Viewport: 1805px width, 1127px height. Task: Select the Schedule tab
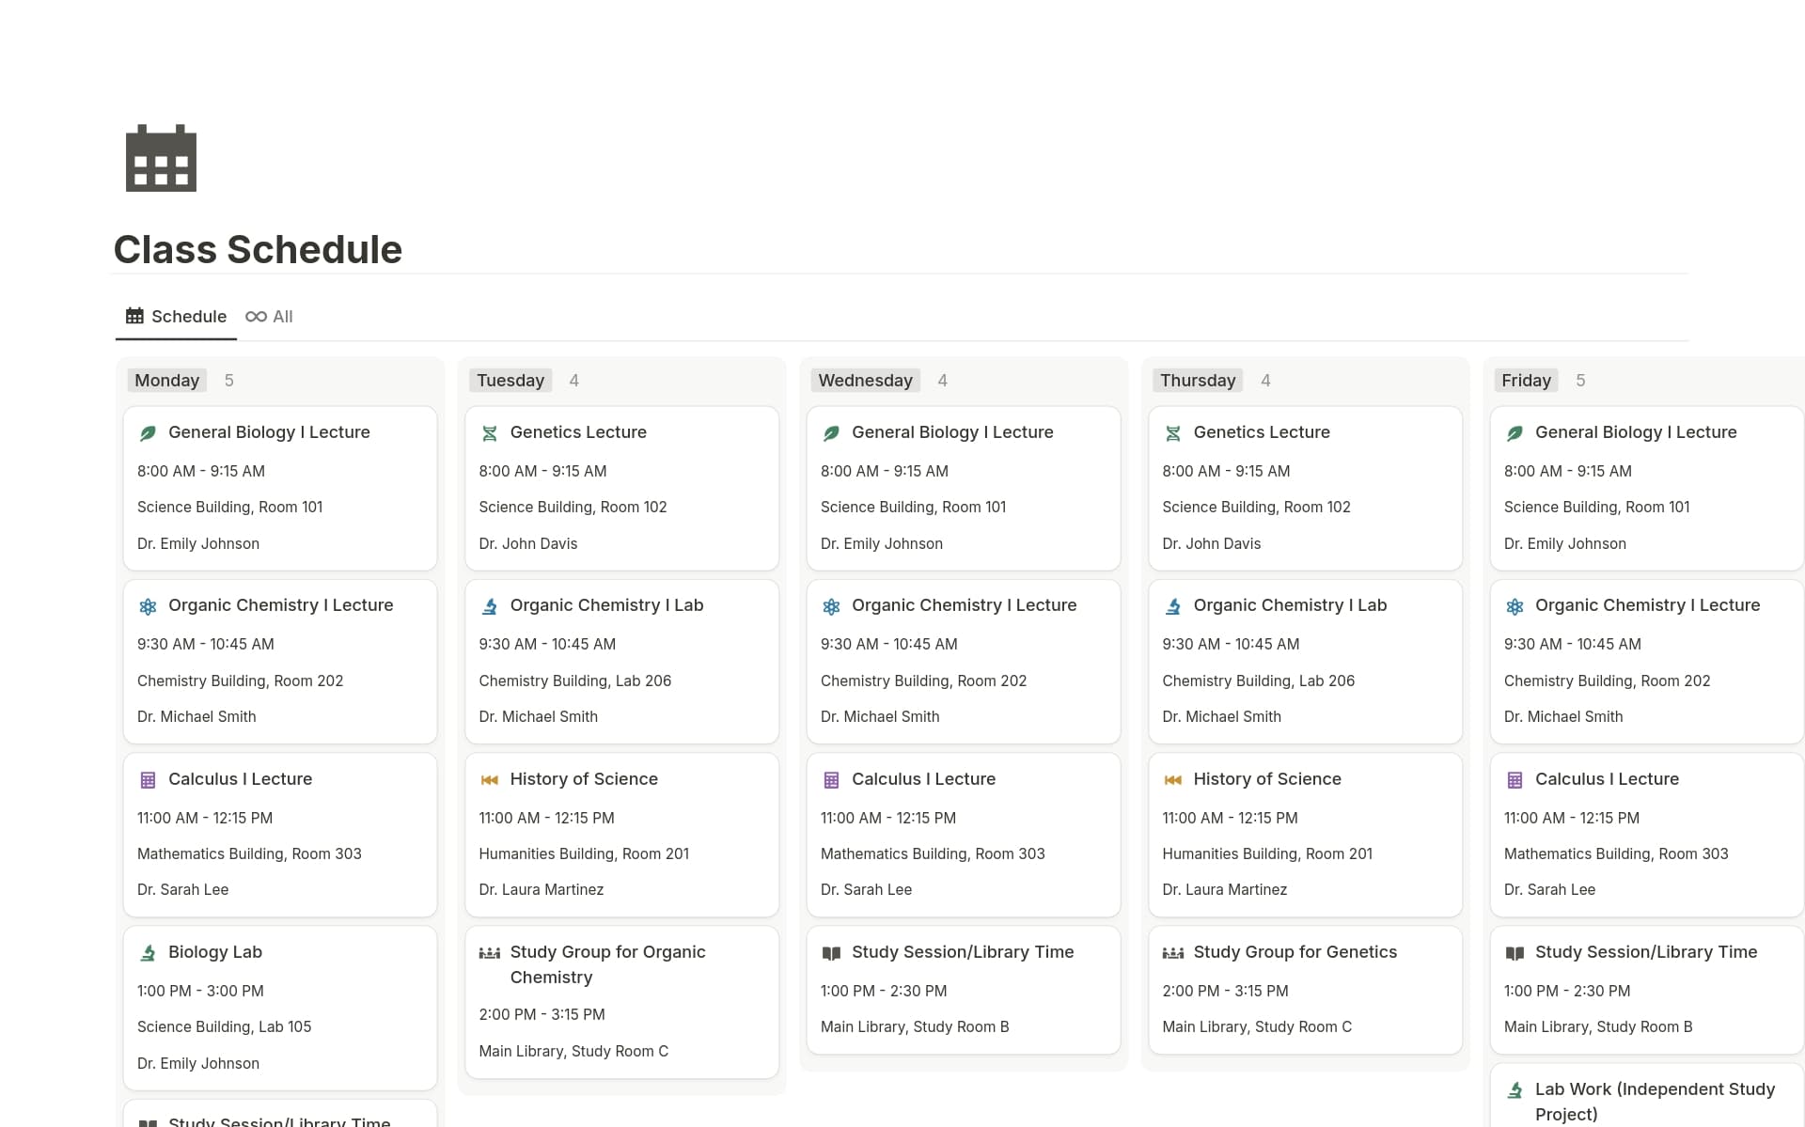(175, 317)
